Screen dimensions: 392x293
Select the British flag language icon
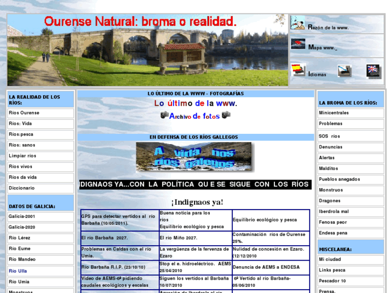point(373,71)
